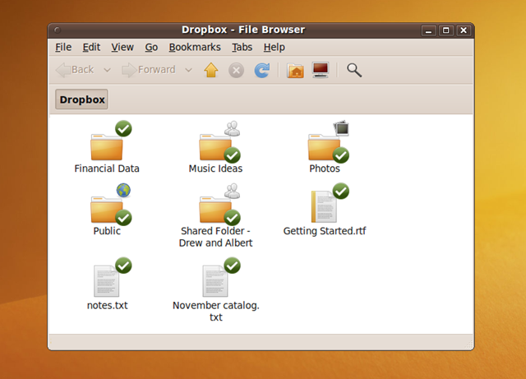Open the Forward history dropdown arrow

tap(188, 70)
